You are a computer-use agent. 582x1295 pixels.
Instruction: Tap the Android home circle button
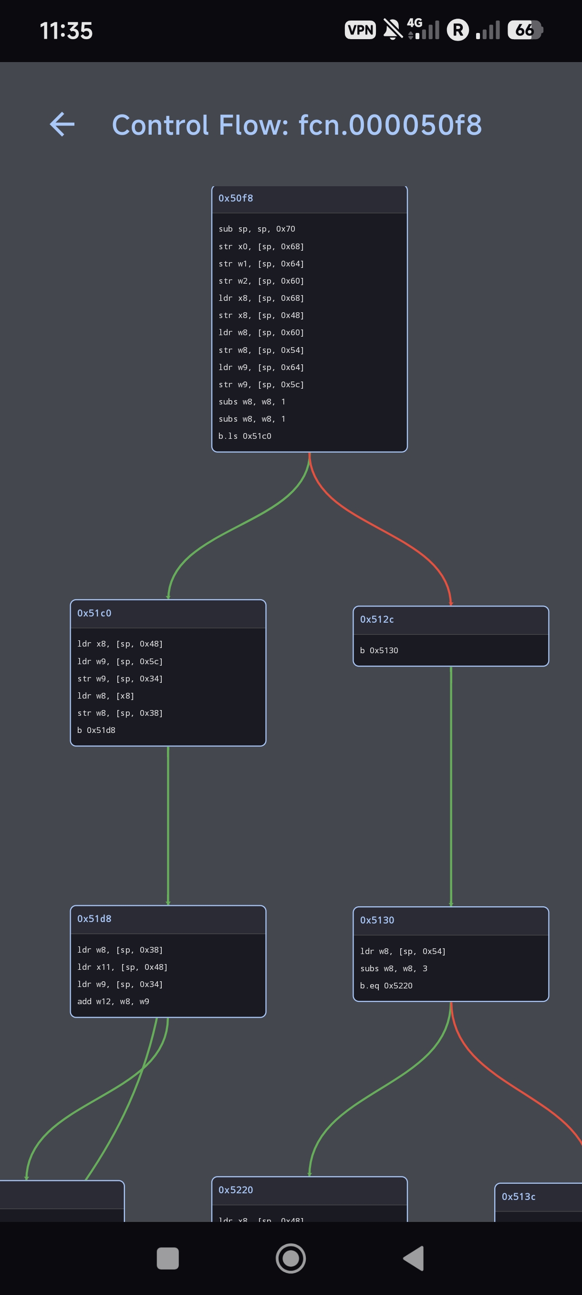291,1258
